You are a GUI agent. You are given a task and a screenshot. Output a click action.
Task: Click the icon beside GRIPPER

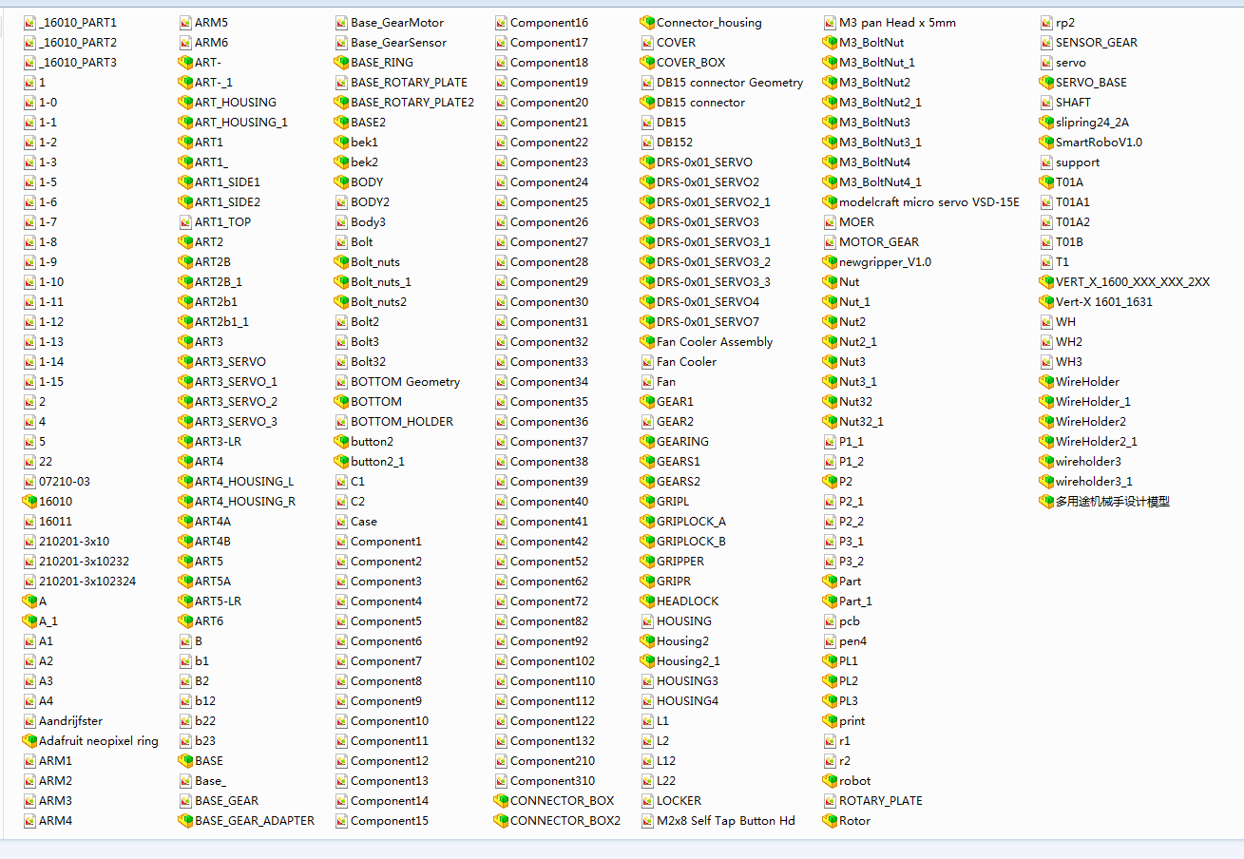[x=648, y=562]
